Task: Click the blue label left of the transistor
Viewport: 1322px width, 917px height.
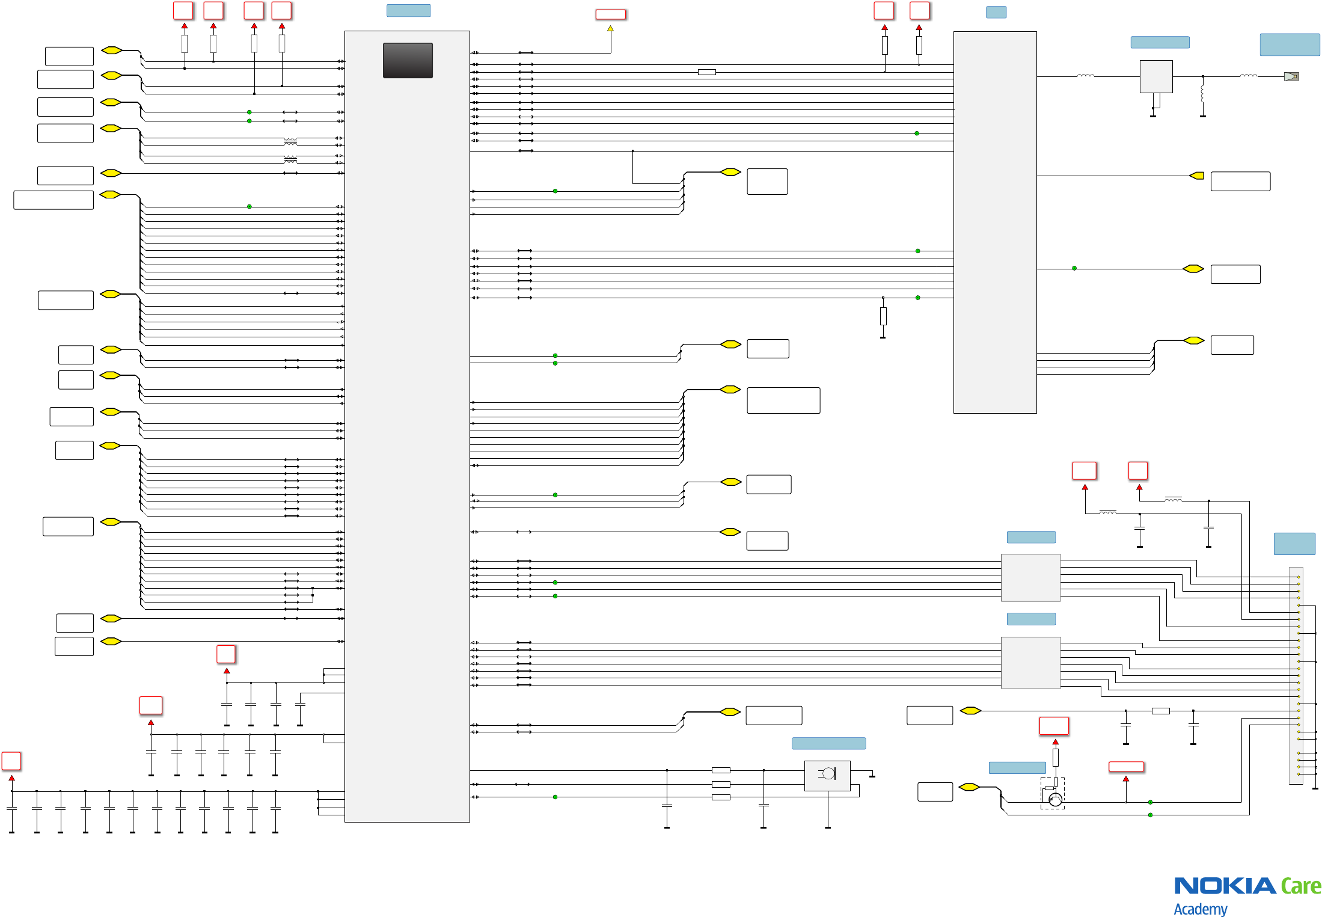Action: (x=1017, y=767)
